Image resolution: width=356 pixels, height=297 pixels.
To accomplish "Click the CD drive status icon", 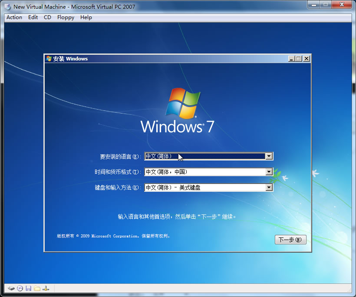I will pyautogui.click(x=20, y=288).
